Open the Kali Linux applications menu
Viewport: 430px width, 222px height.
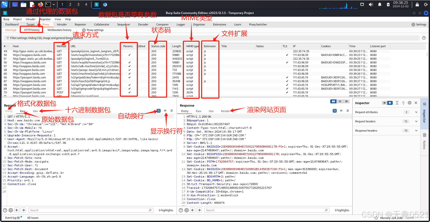[x=5, y=4]
